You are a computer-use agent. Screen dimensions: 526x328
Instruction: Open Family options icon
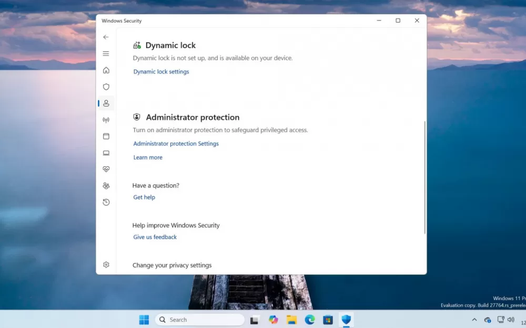coord(106,185)
